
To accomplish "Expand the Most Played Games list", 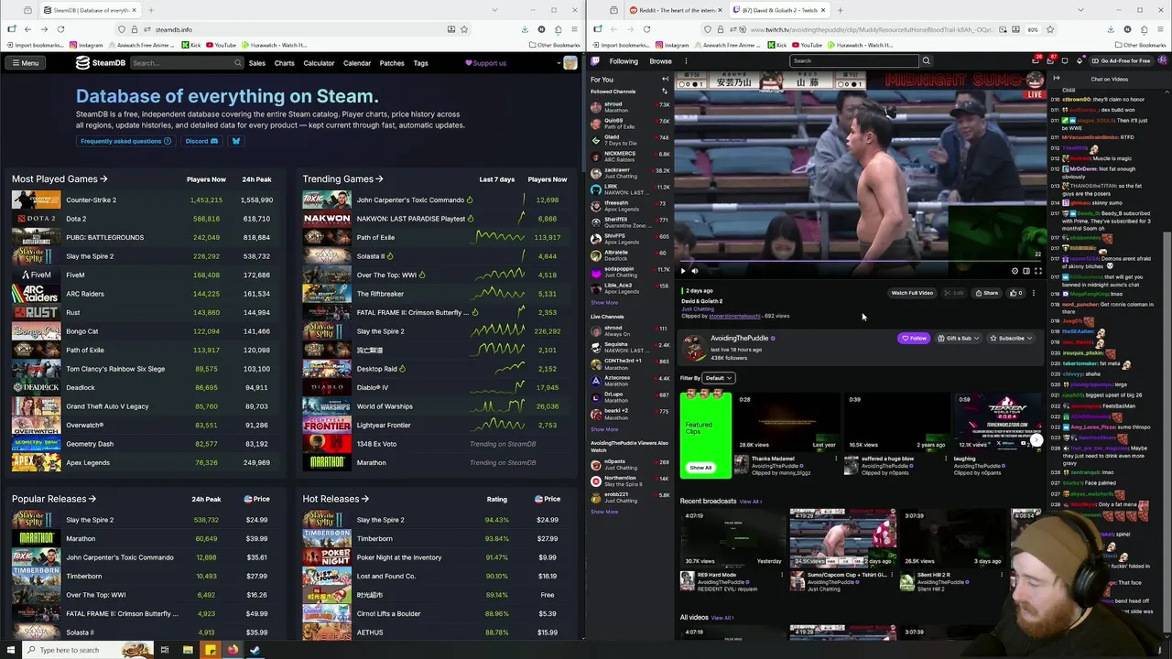I will [60, 179].
